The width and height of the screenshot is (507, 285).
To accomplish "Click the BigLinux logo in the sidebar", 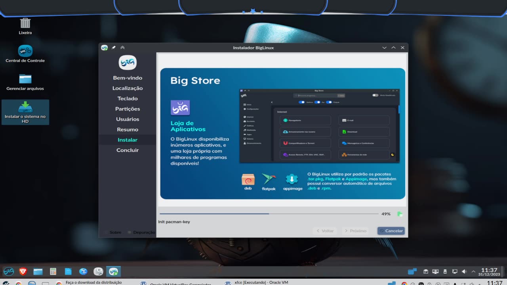I will point(128,63).
